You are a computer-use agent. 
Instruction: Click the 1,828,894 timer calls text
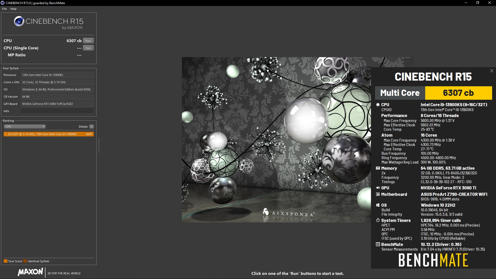click(440, 220)
